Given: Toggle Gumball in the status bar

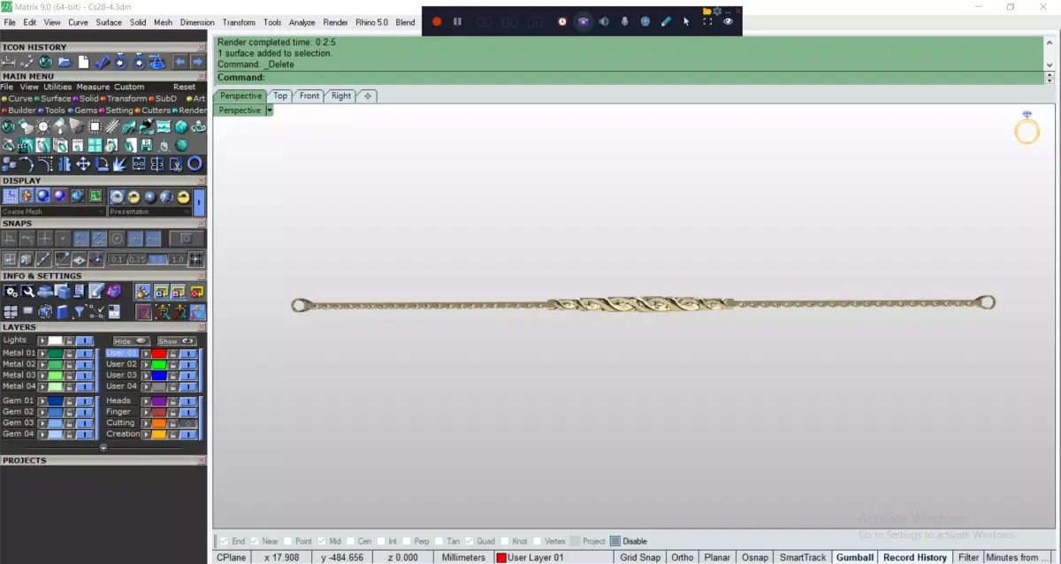Looking at the screenshot, I should tap(855, 557).
